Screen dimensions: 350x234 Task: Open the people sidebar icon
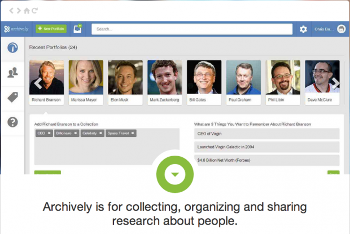pos(12,73)
